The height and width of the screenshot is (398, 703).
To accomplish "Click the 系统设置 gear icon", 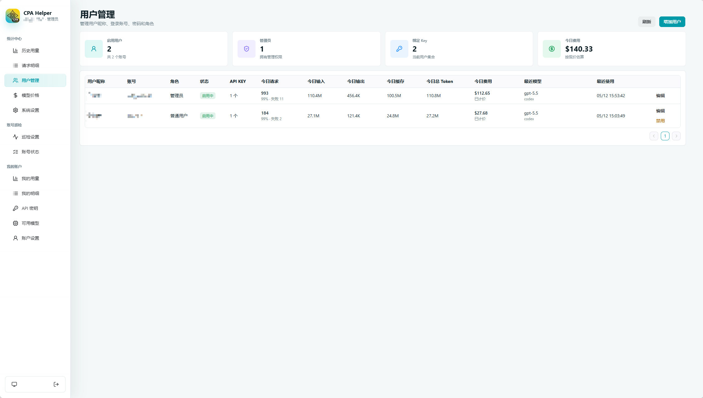I will pos(16,110).
